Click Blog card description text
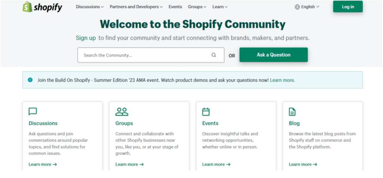 322,140
